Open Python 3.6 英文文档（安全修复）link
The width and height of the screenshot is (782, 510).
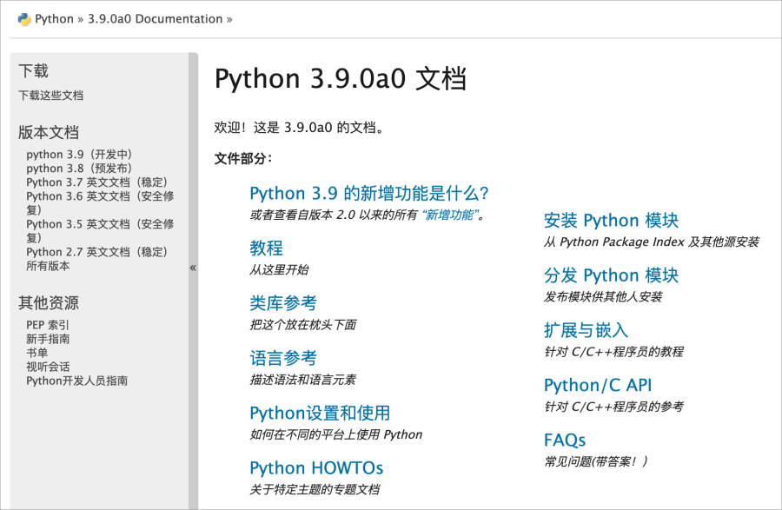click(100, 203)
